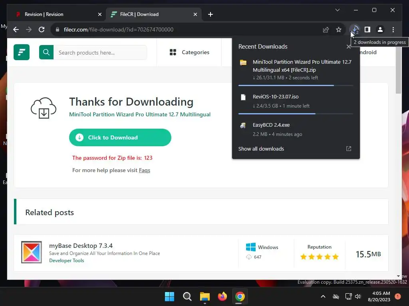Click the cloud download illustration
This screenshot has width=409, height=306.
click(x=44, y=108)
